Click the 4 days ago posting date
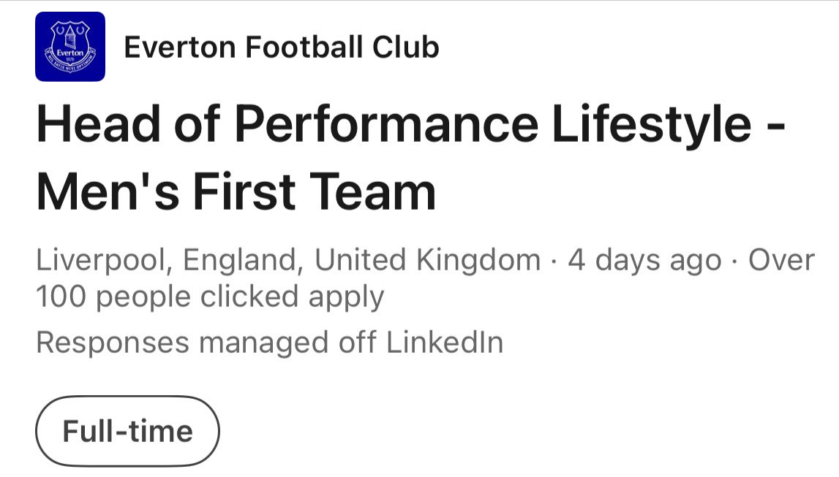Viewport: 839px width, 477px height. click(644, 261)
